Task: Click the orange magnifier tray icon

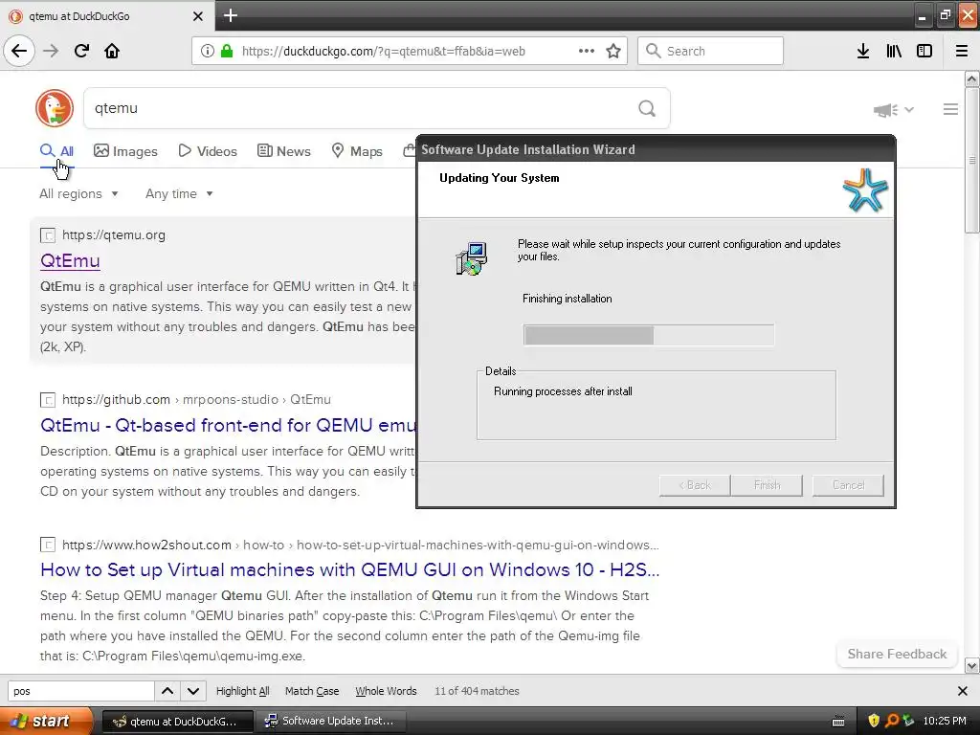Action: pos(891,721)
